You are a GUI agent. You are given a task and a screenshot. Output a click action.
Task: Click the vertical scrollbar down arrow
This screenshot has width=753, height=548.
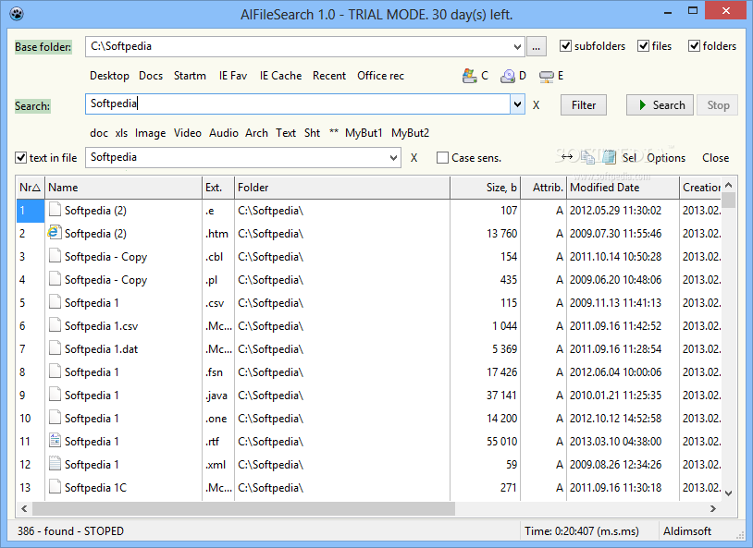(x=729, y=493)
